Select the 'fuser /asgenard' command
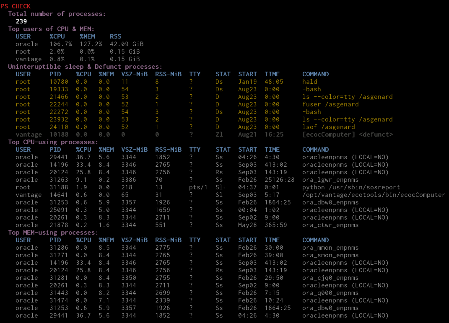 pos(330,104)
